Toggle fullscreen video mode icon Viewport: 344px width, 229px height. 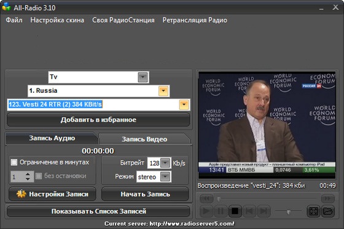[313, 211]
